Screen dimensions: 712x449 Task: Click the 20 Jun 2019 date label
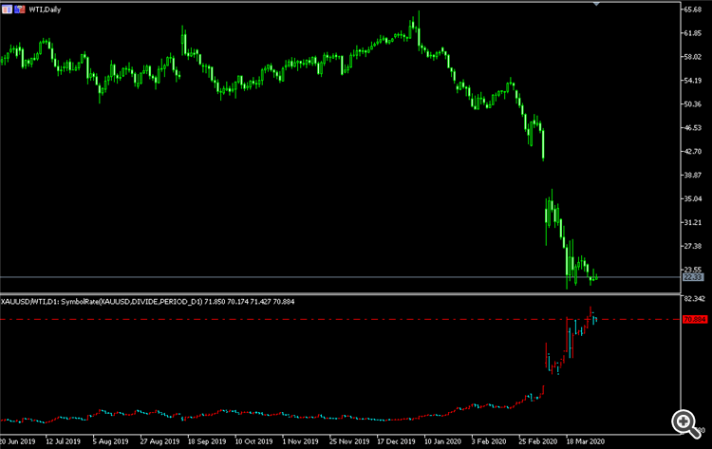click(18, 441)
